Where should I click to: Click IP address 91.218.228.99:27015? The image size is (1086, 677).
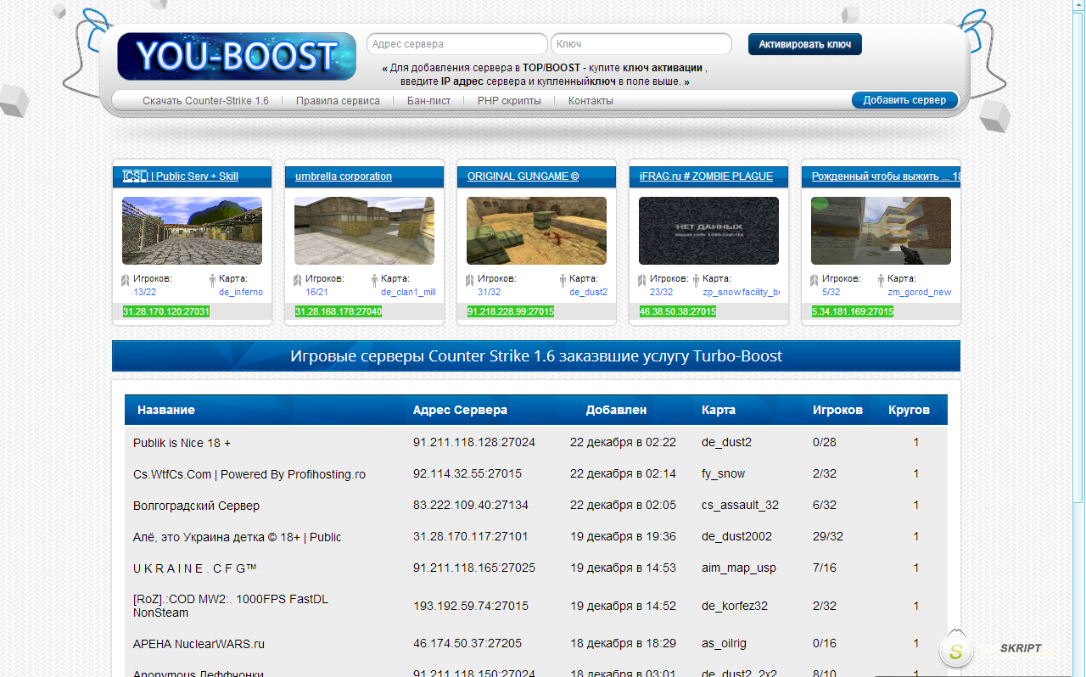(511, 311)
